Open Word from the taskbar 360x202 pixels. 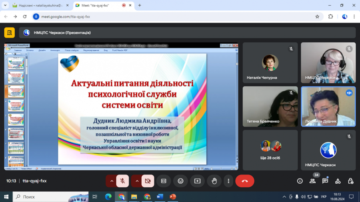(x=160, y=197)
